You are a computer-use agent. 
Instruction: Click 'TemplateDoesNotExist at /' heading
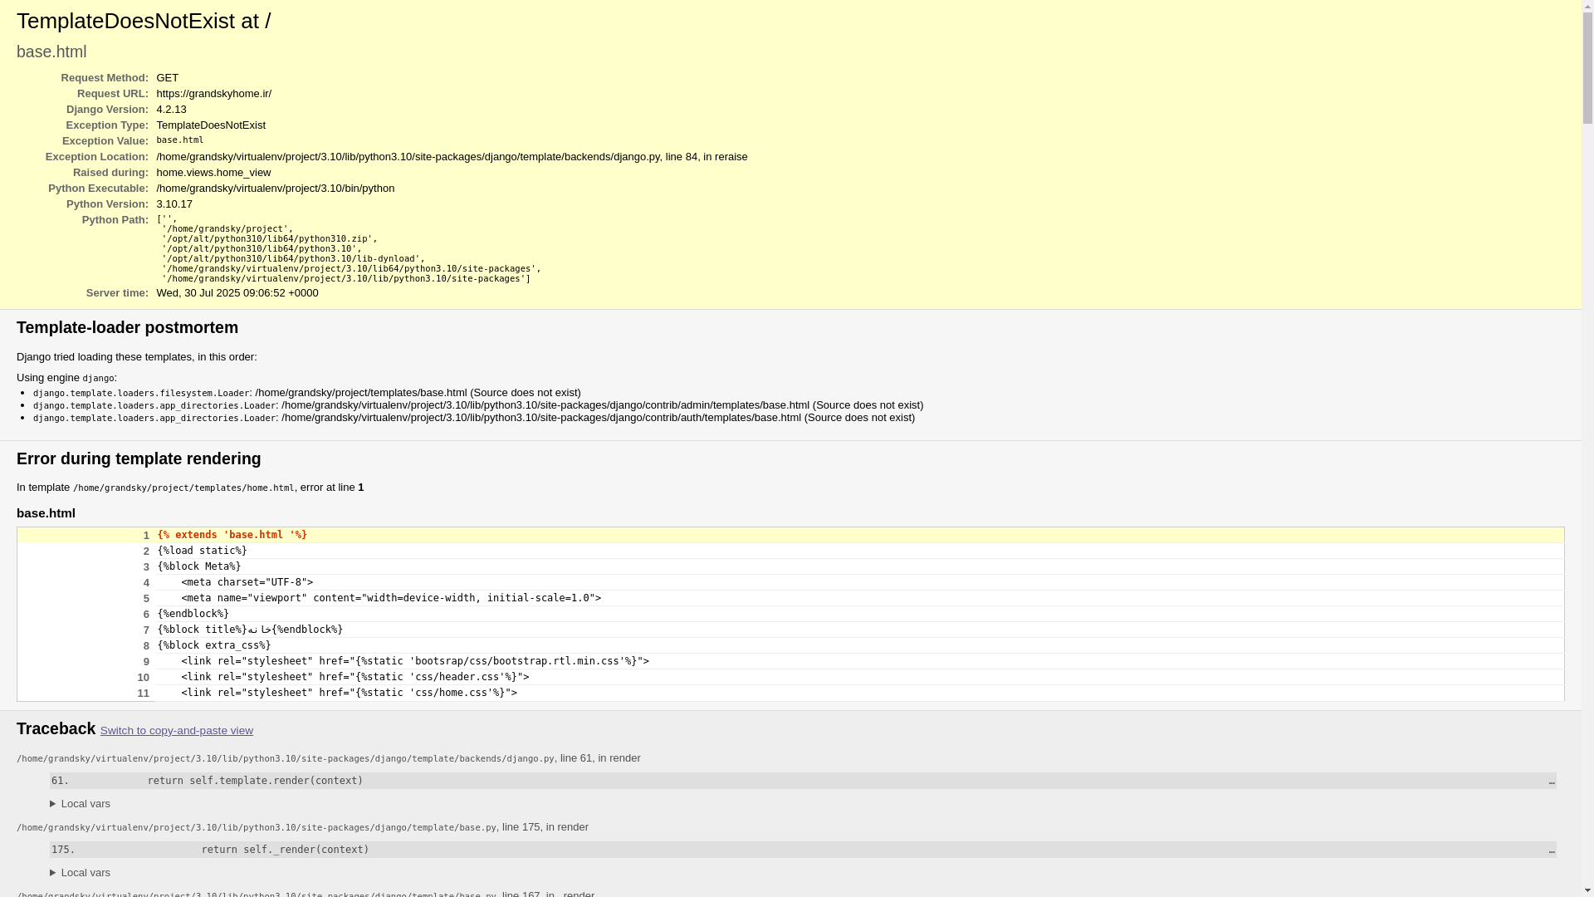tap(144, 21)
